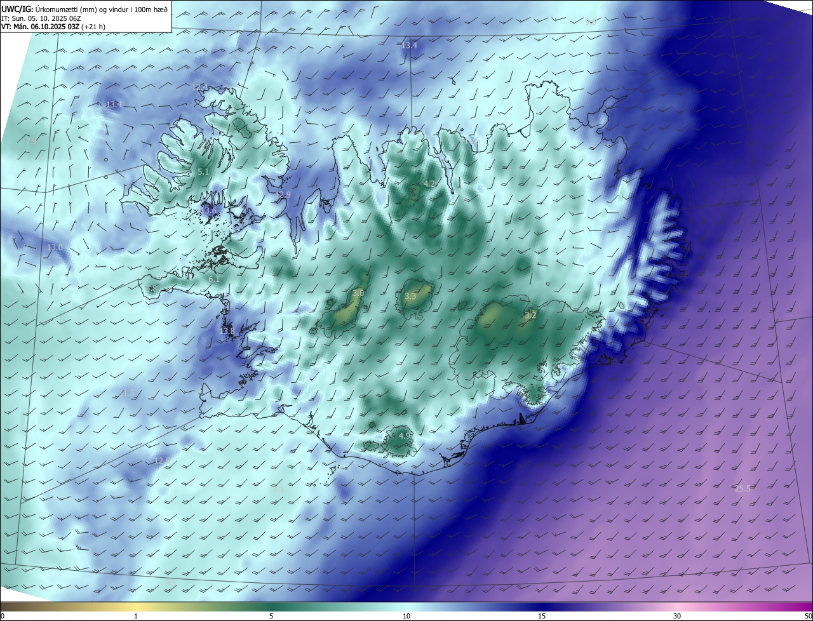Click the 3.0 value label

point(358,293)
